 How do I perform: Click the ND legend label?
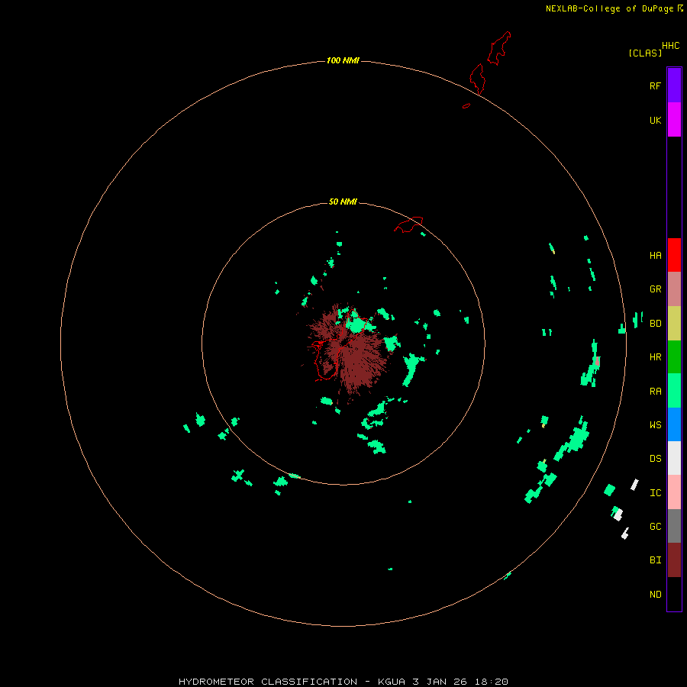[655, 595]
